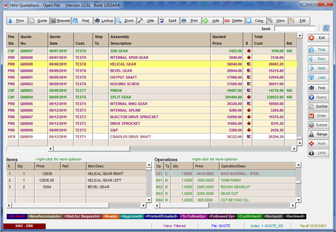Image resolution: width=336 pixels, height=232 pixels.
Task: Open the Utils tools button
Action: (x=147, y=21)
